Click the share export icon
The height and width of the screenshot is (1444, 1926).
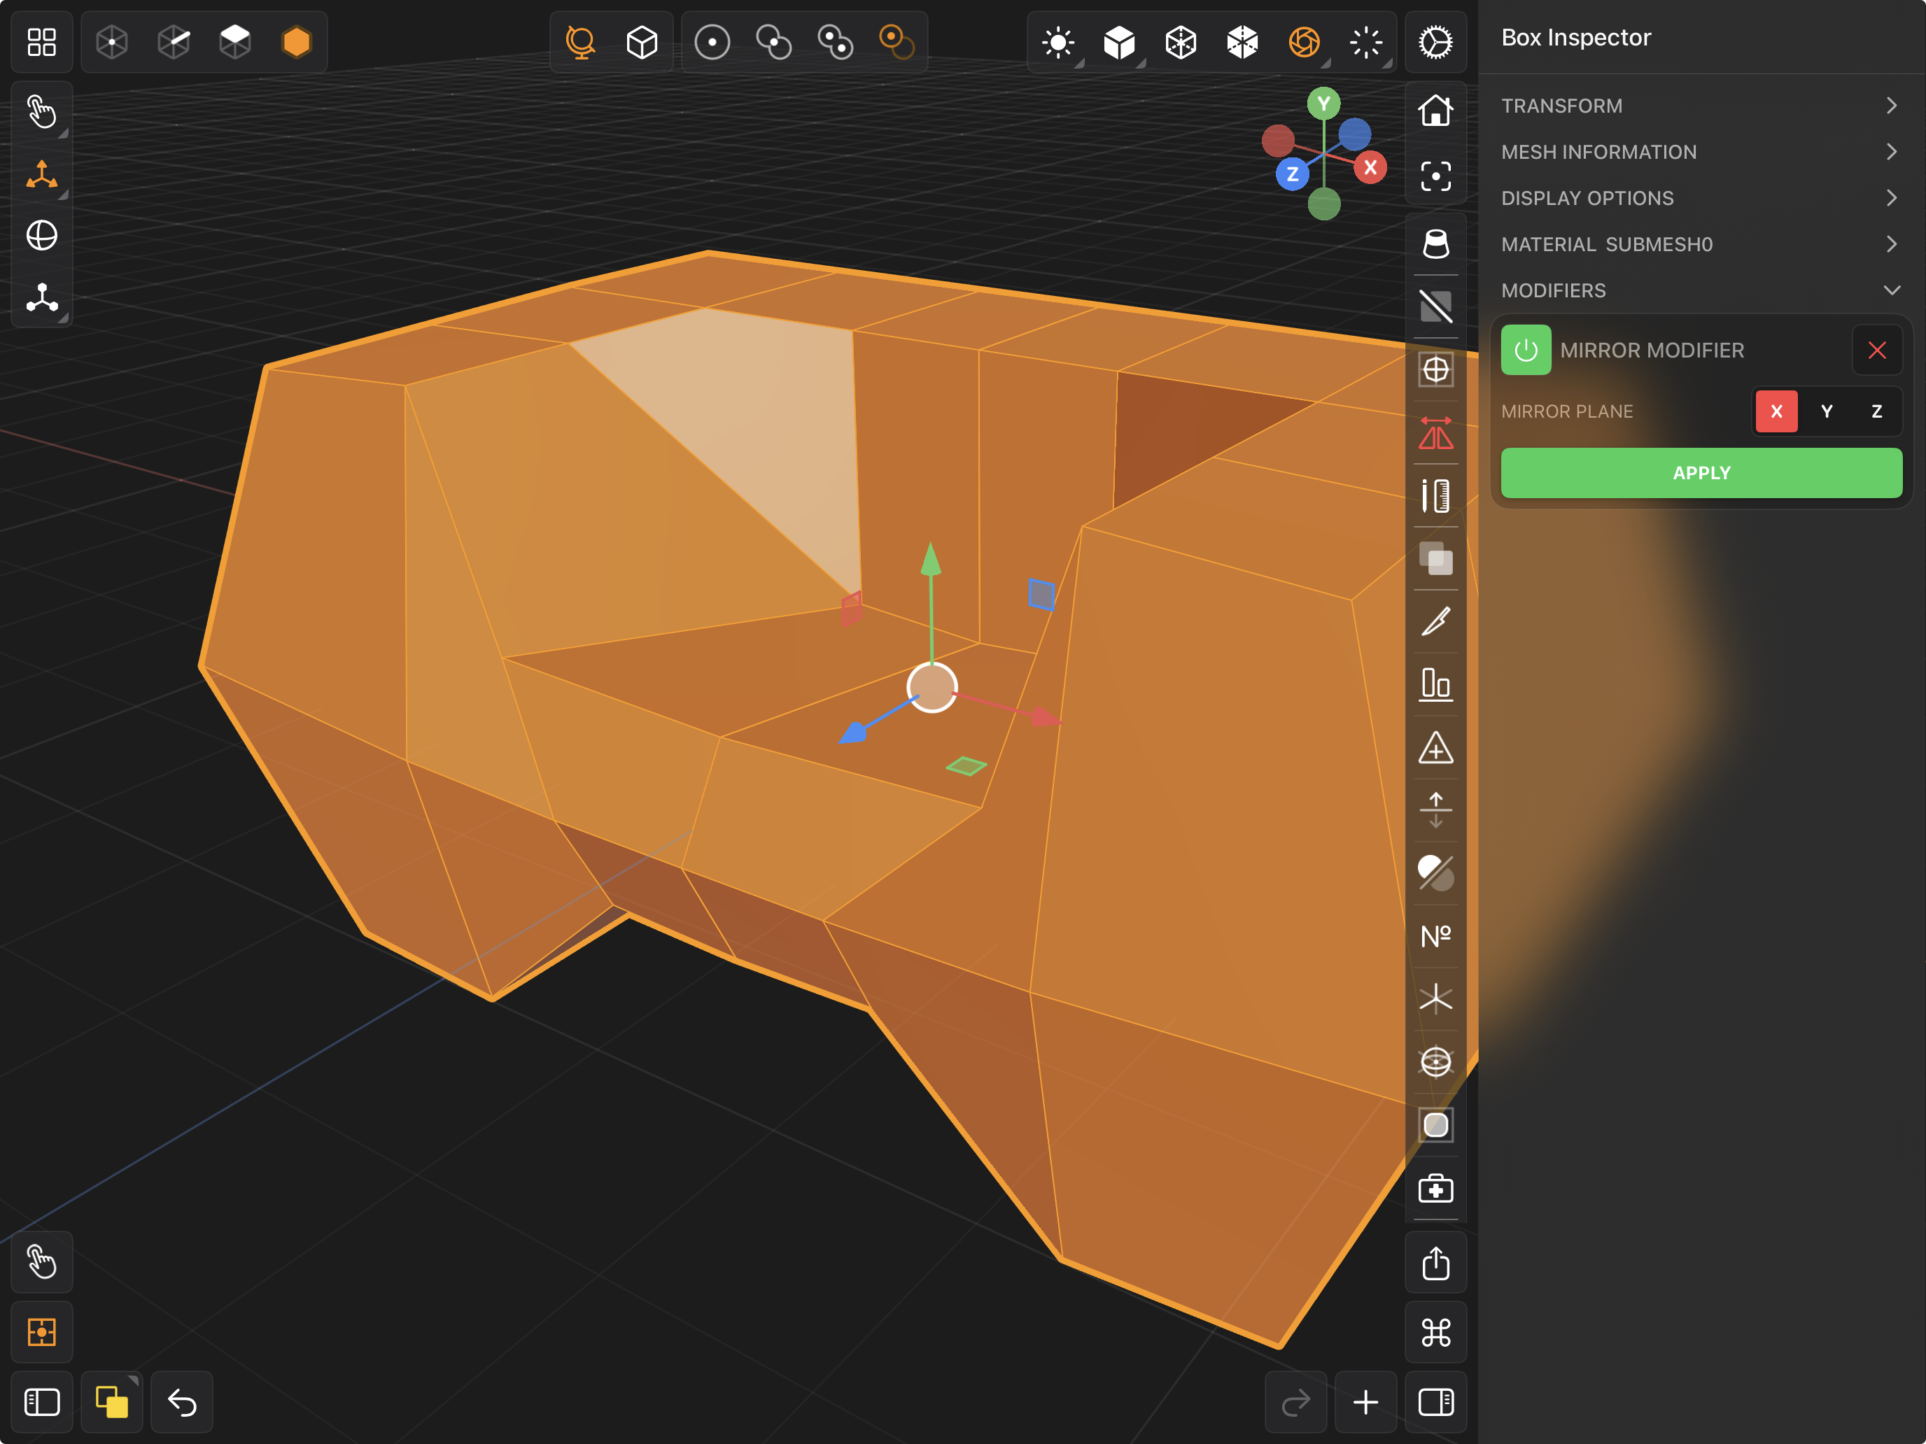point(1436,1263)
